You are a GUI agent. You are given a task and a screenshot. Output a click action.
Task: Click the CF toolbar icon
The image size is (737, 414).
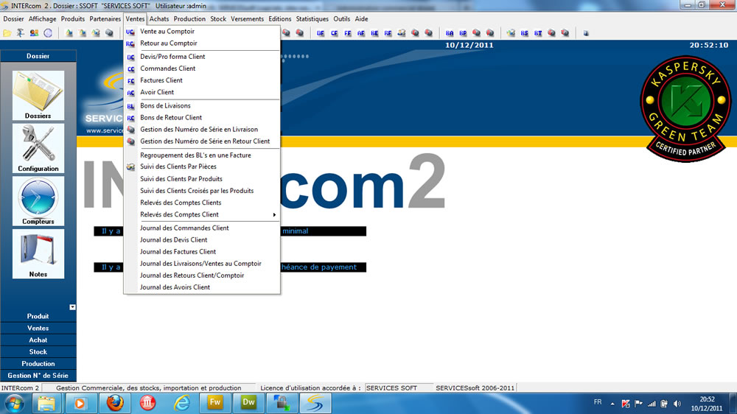[x=334, y=33]
